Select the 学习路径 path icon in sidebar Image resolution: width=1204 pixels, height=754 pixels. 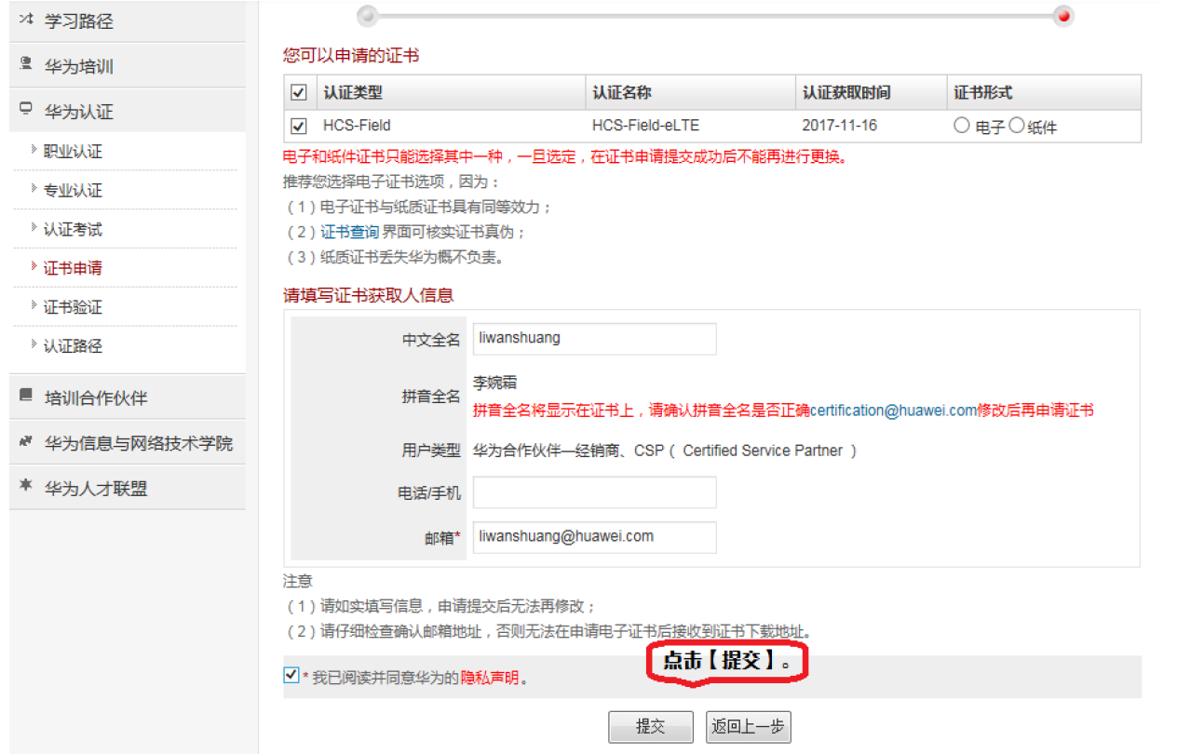[x=25, y=17]
